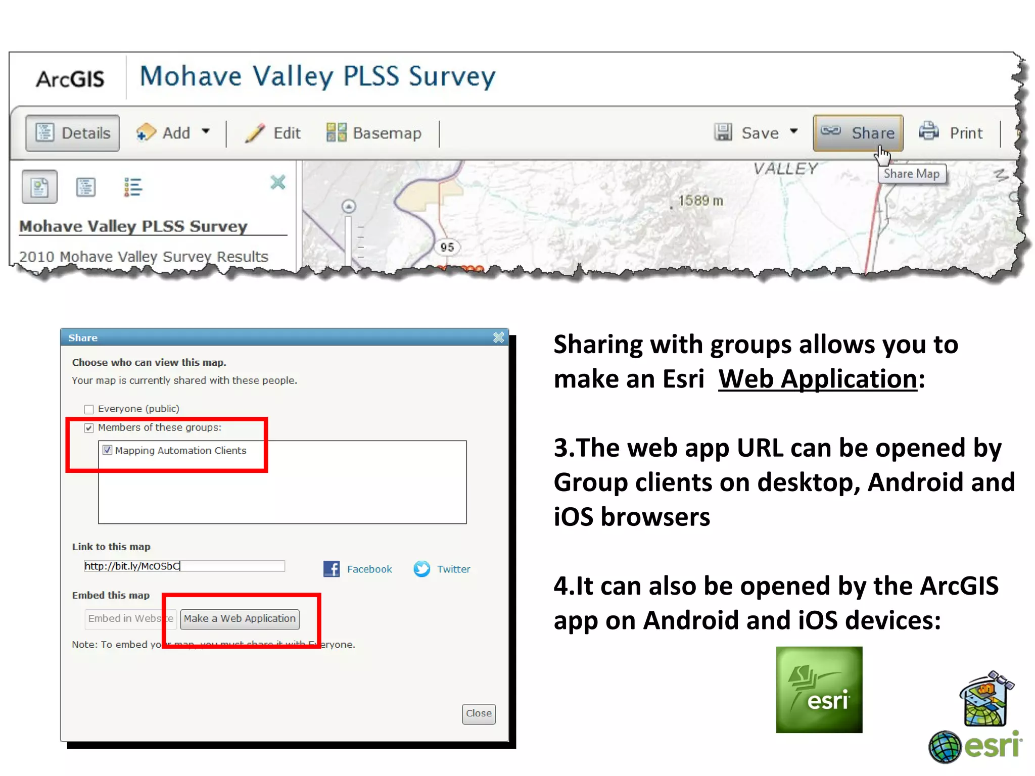This screenshot has height=776, width=1035.
Task: Click the green Esri app icon
Action: [819, 690]
